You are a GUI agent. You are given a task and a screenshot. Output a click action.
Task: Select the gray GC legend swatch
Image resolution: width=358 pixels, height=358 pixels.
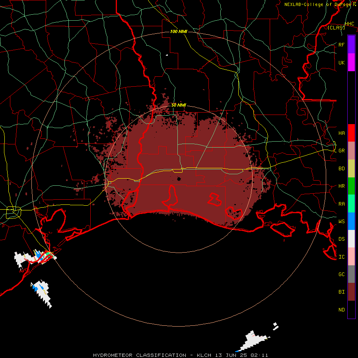pyautogui.click(x=351, y=274)
